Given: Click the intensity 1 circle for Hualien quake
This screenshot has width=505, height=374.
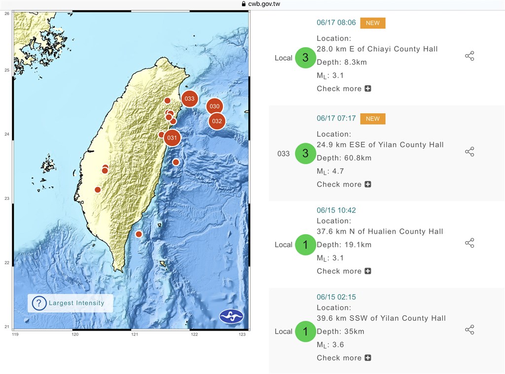Looking at the screenshot, I should coord(305,245).
